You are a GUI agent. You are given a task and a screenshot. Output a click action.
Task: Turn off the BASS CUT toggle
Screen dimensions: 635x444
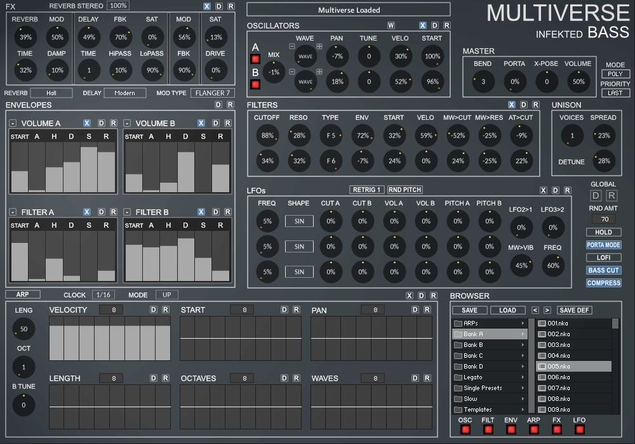[603, 270]
